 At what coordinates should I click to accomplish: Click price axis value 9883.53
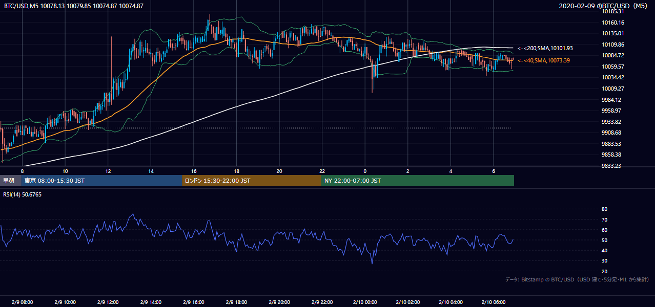pos(612,144)
